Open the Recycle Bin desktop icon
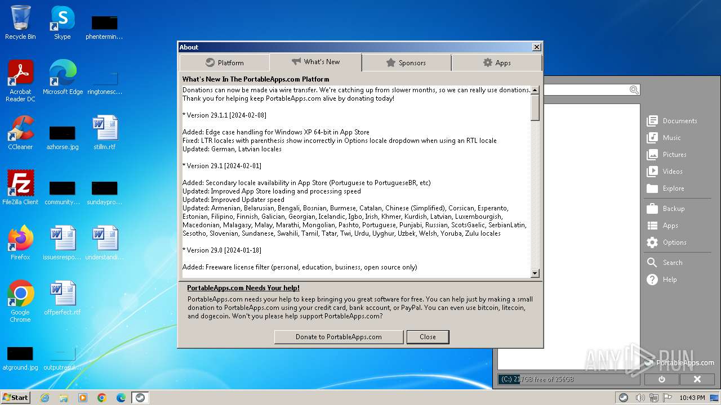The image size is (721, 405). [20, 22]
